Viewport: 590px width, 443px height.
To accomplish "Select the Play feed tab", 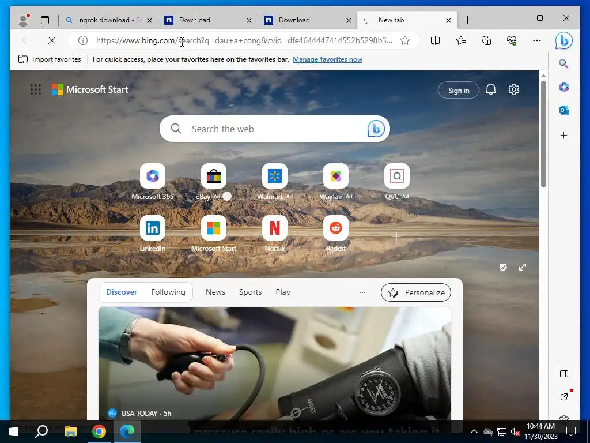I will (282, 292).
